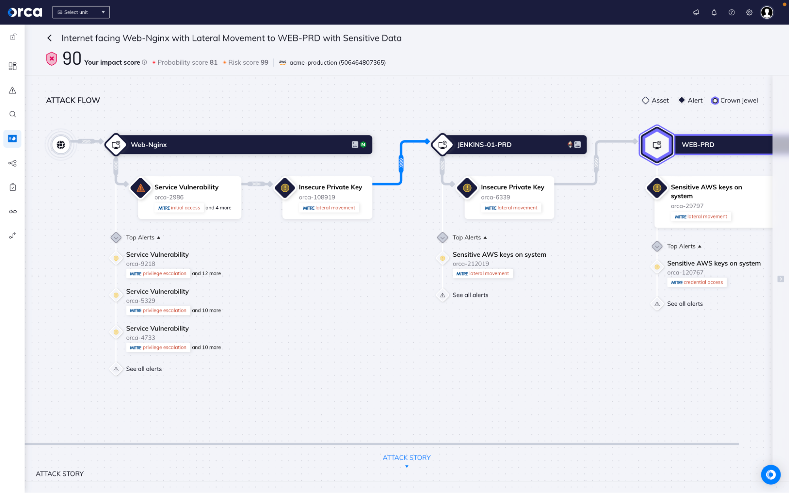Open the blue chat bubble at bottom right
789x493 pixels.
click(x=770, y=475)
